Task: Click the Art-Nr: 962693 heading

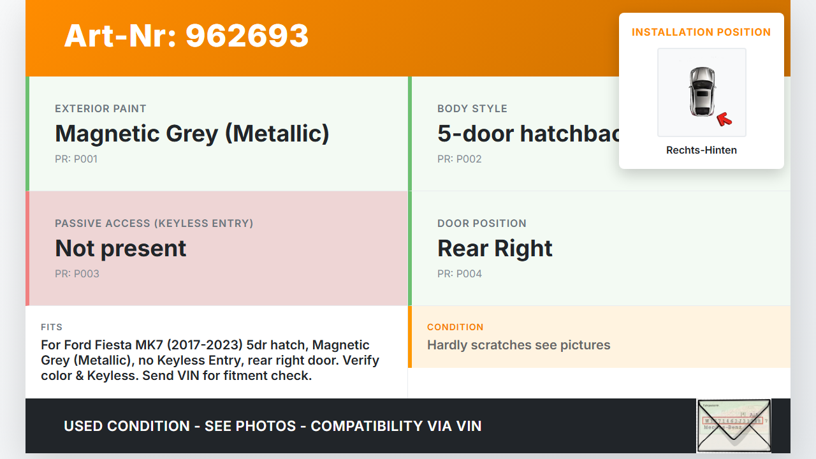Action: pyautogui.click(x=186, y=36)
